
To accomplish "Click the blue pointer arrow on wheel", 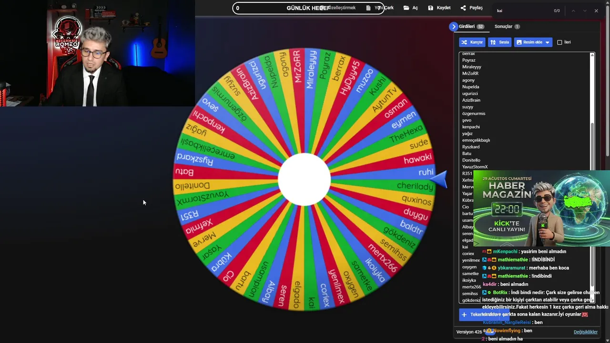I will (x=439, y=179).
